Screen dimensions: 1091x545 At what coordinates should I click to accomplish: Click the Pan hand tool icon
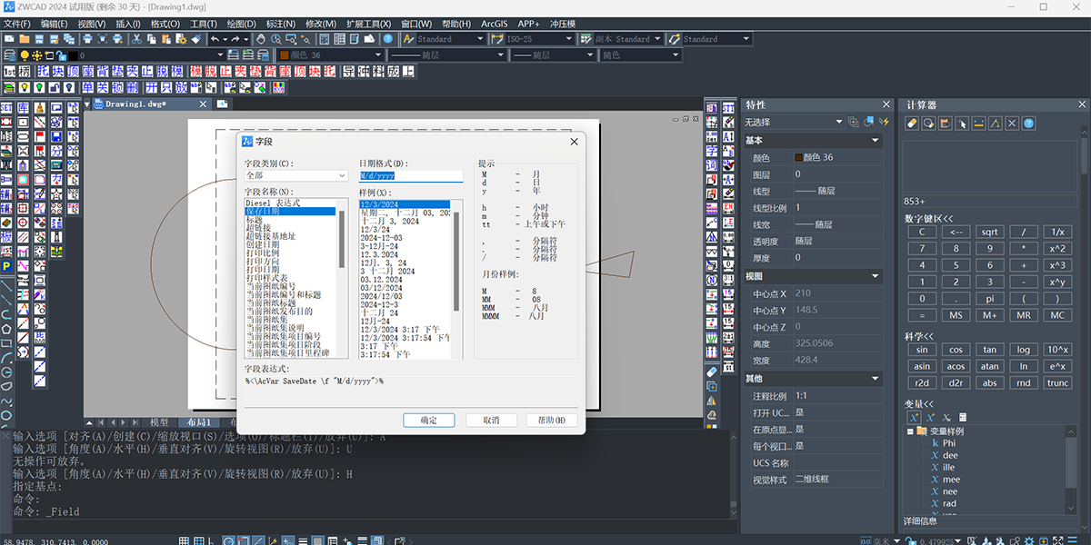click(260, 39)
